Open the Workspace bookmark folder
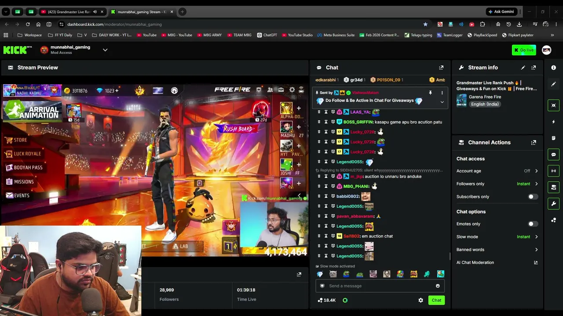This screenshot has height=316, width=563. (30, 35)
